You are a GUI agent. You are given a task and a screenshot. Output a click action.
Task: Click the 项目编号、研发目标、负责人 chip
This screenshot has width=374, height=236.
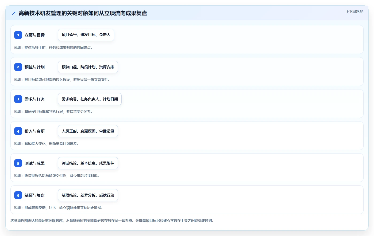pyautogui.click(x=86, y=35)
